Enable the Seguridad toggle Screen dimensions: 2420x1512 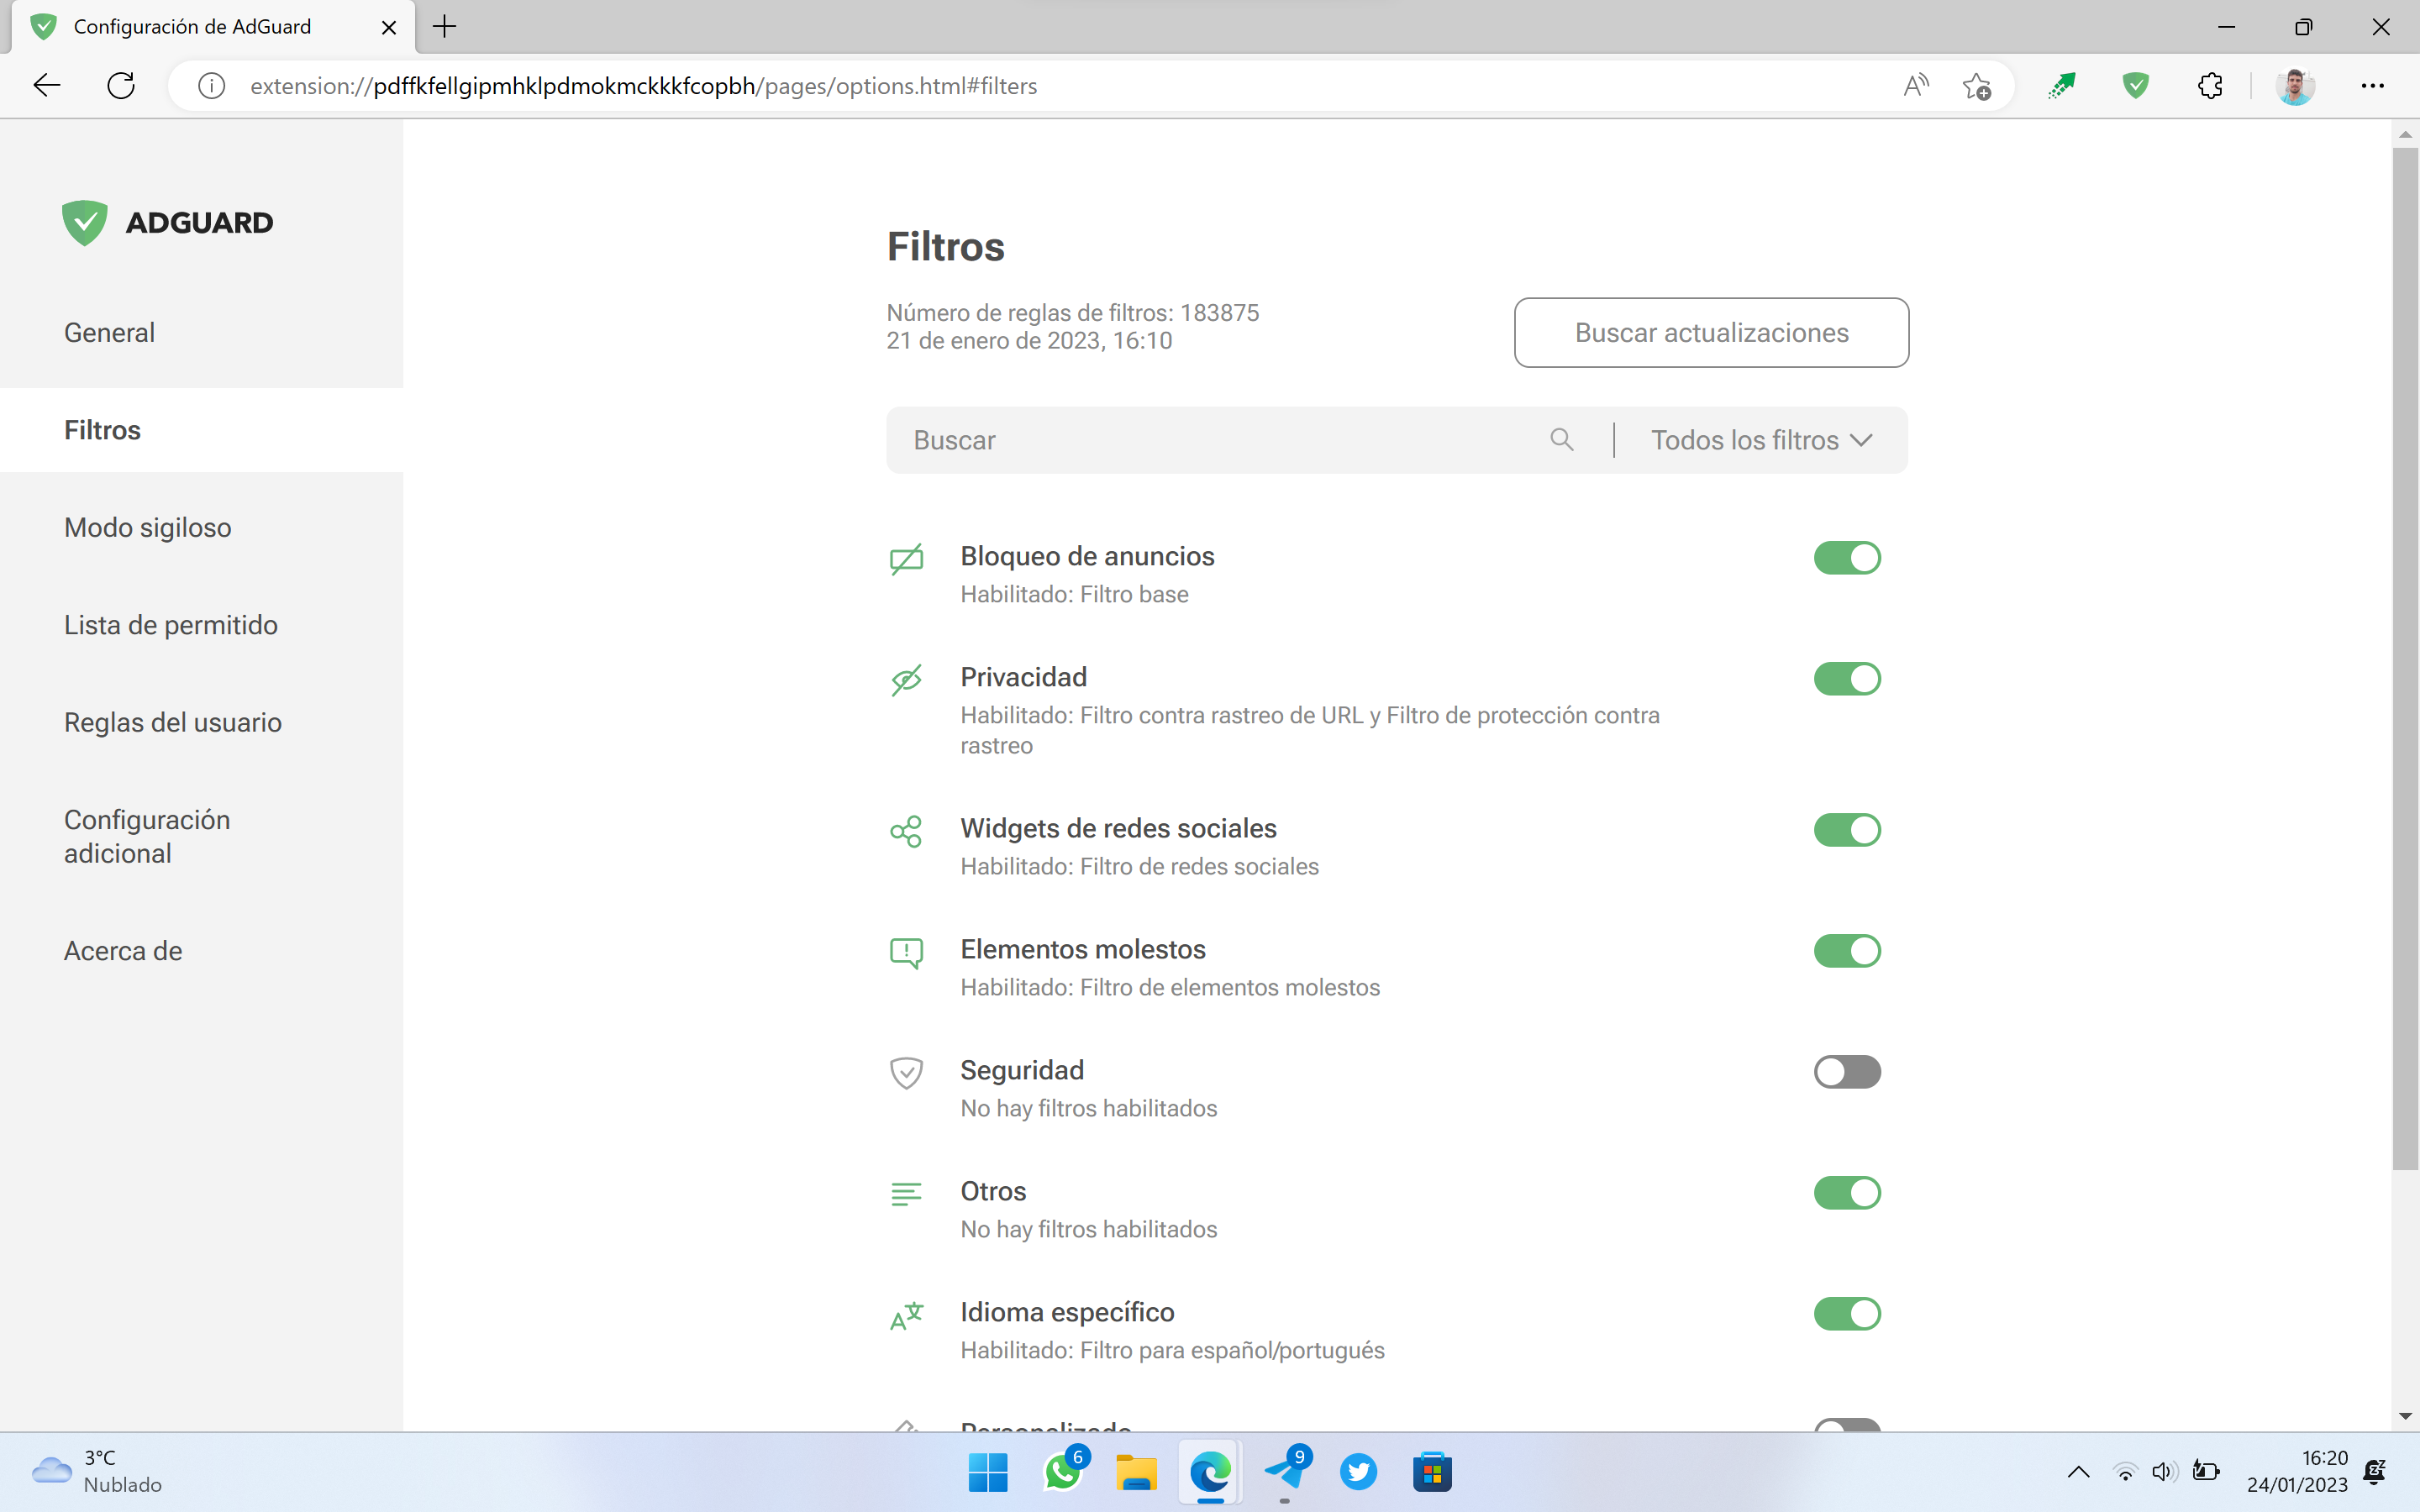(x=1847, y=1072)
